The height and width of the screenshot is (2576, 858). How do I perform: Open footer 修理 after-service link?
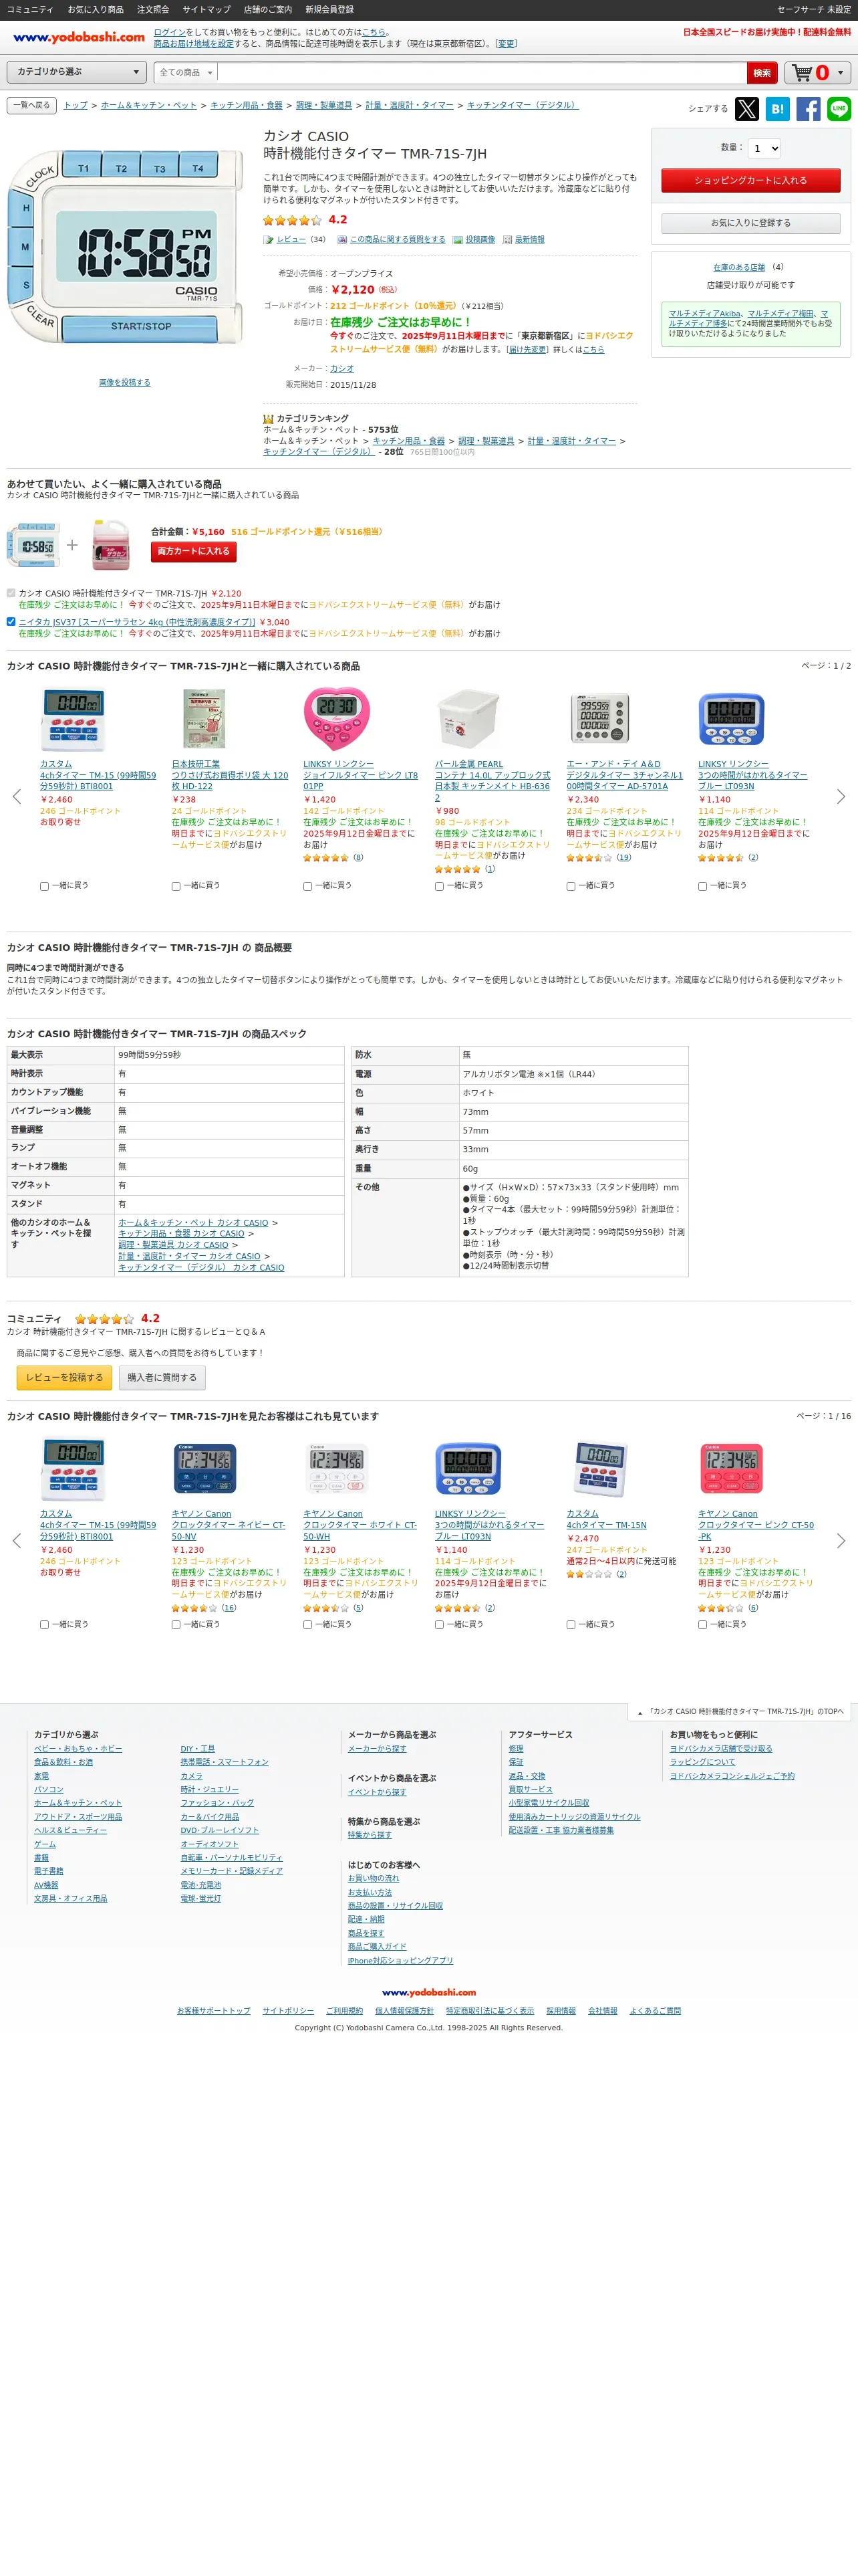(515, 1749)
